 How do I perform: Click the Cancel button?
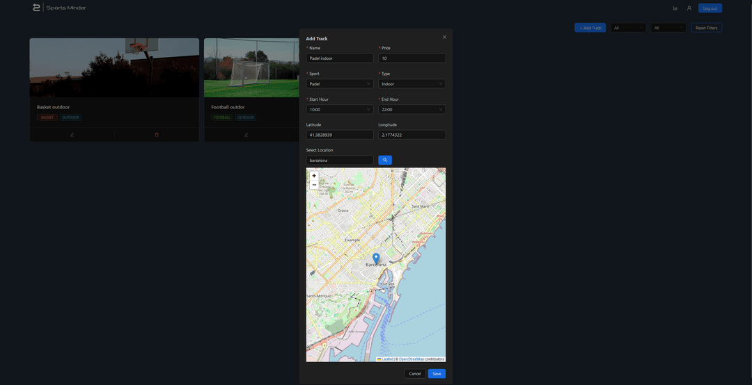415,373
